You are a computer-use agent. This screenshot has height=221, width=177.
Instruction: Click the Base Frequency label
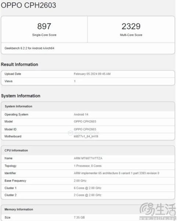15,181
